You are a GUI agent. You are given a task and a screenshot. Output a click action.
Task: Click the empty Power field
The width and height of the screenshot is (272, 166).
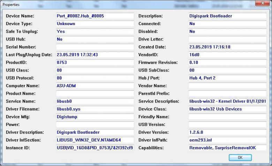pyautogui.click(x=95, y=124)
